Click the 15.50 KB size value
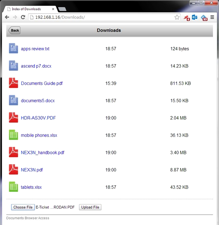 point(179,101)
